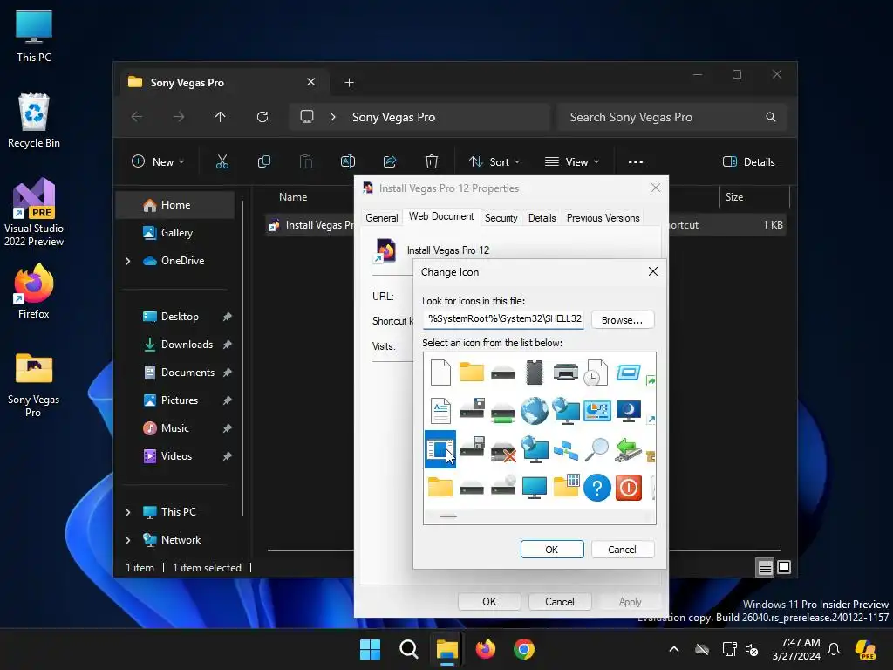Select the blank document icon in the list
Screen dimensions: 893x670
click(440, 373)
